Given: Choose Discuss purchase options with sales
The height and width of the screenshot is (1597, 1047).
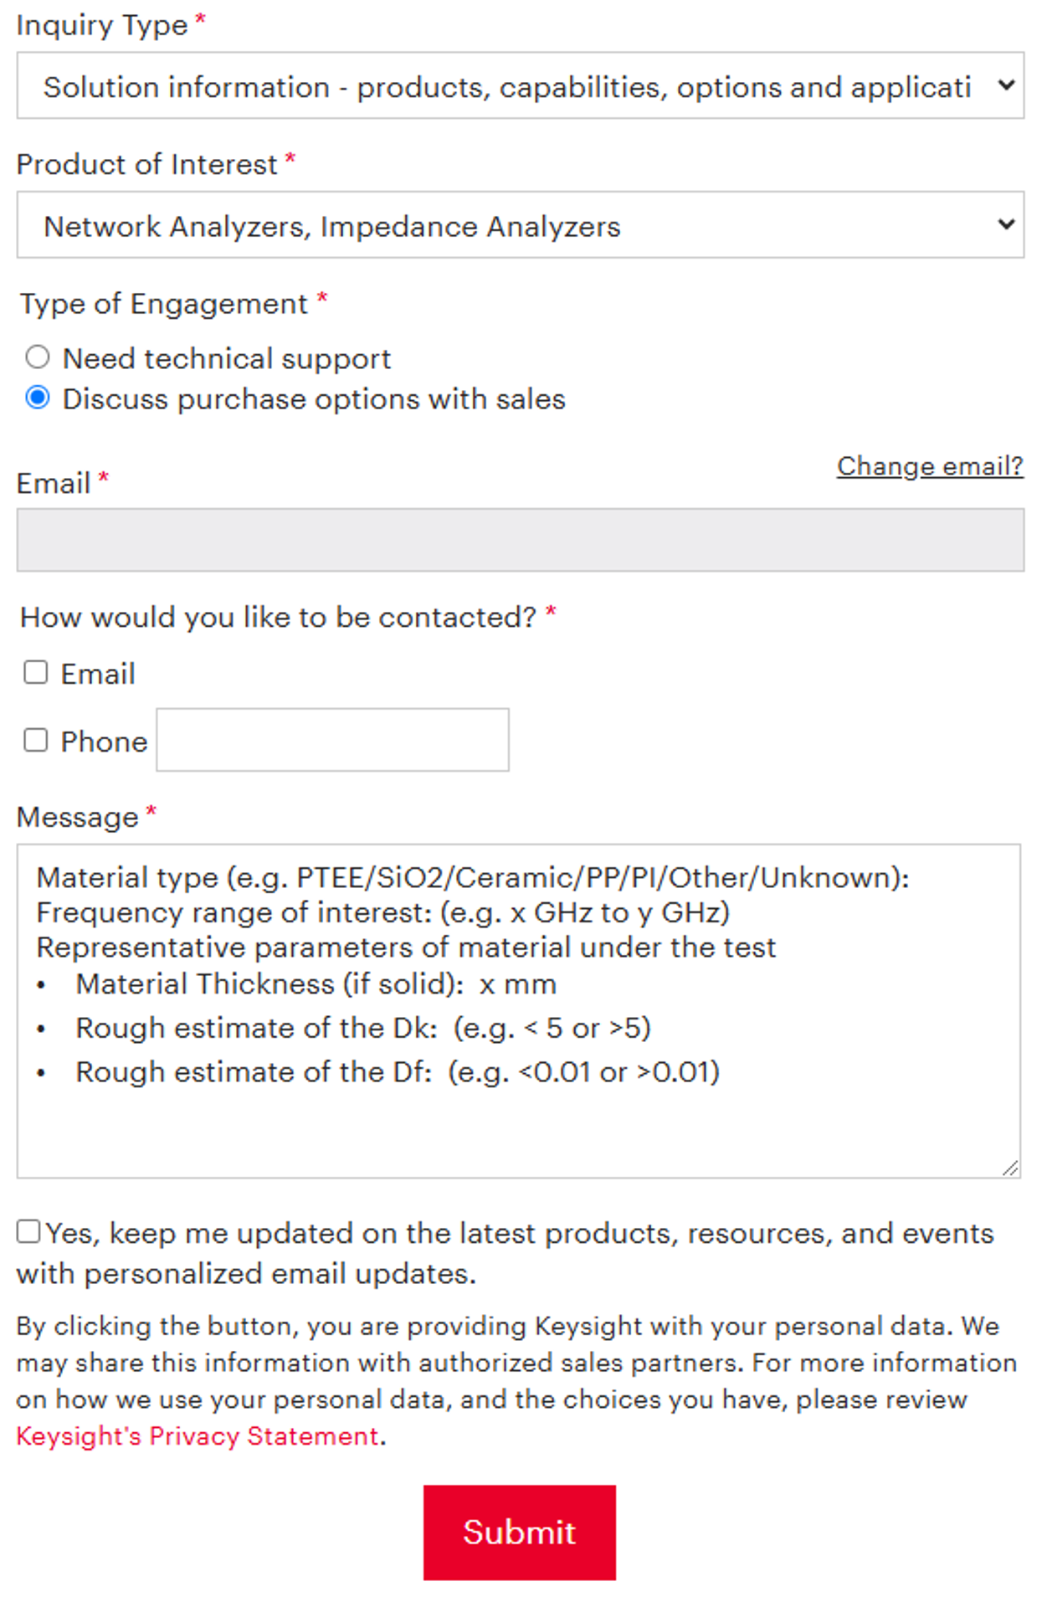Looking at the screenshot, I should (x=38, y=398).
